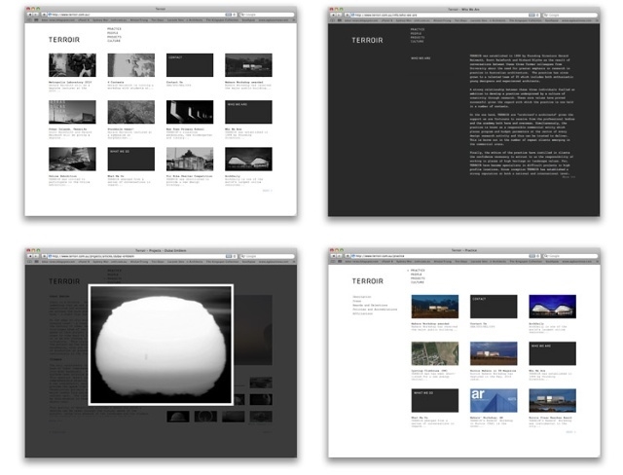Open PRACTICE in the top-left home page's menu
The width and height of the screenshot is (623, 475).
(114, 30)
